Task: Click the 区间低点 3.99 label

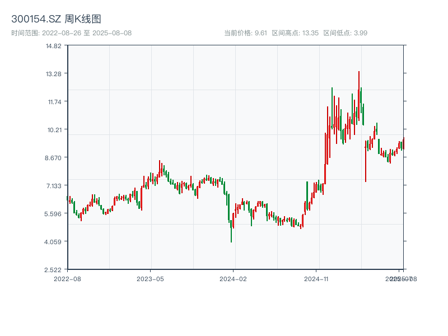Action: pos(345,33)
